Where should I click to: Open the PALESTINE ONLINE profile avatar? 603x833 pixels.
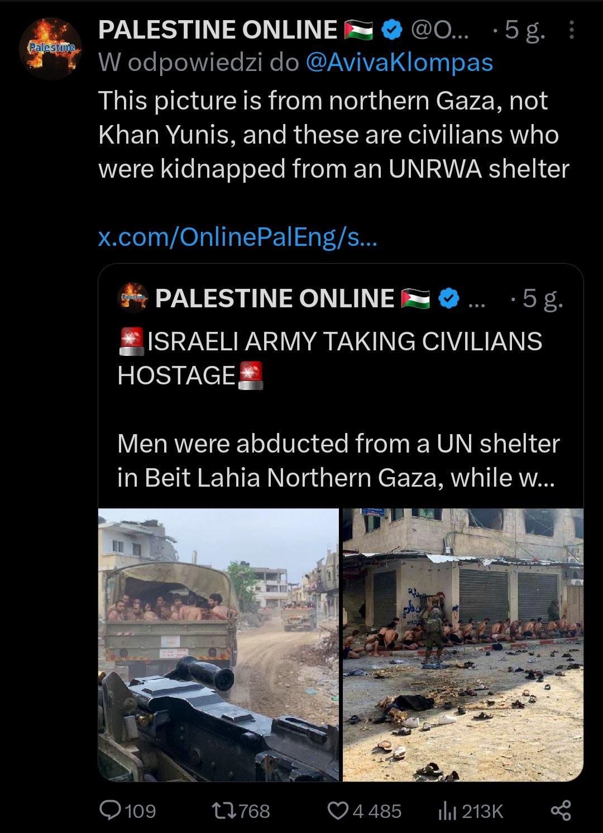pos(51,49)
